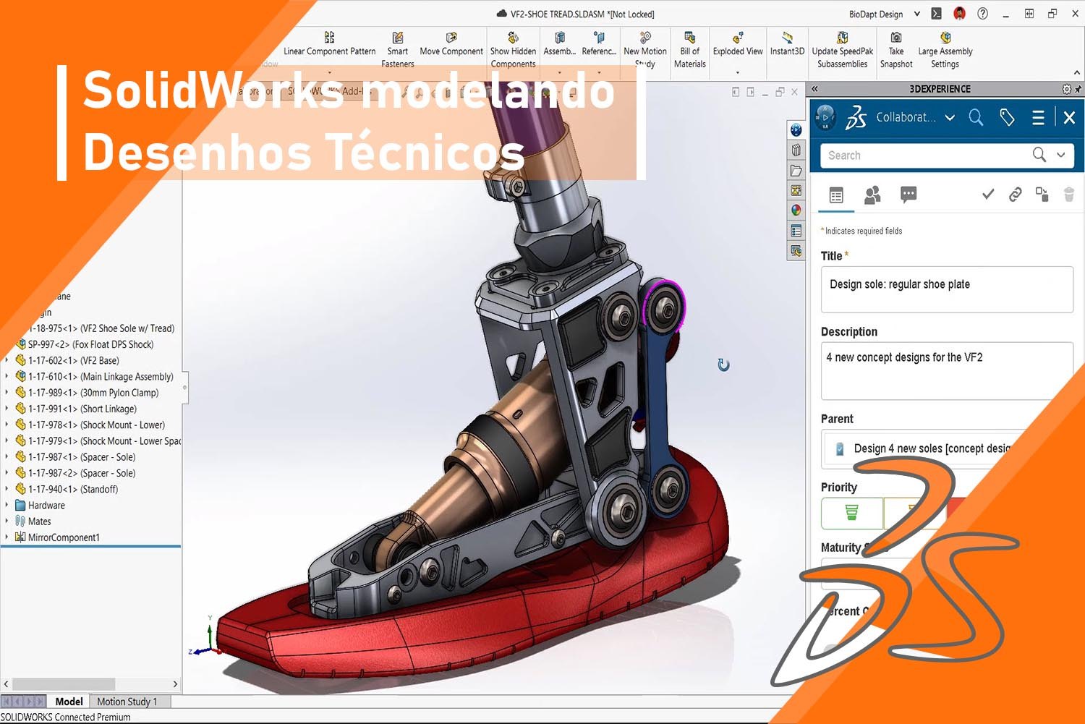Screen dimensions: 1085x724
Task: Expand 1-17-602<1> (VF2 Base) node
Action: pyautogui.click(x=7, y=360)
